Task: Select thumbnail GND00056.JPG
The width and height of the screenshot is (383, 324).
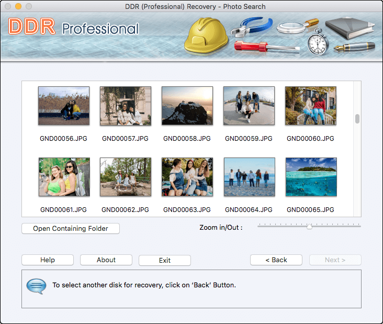Action: 64,106
